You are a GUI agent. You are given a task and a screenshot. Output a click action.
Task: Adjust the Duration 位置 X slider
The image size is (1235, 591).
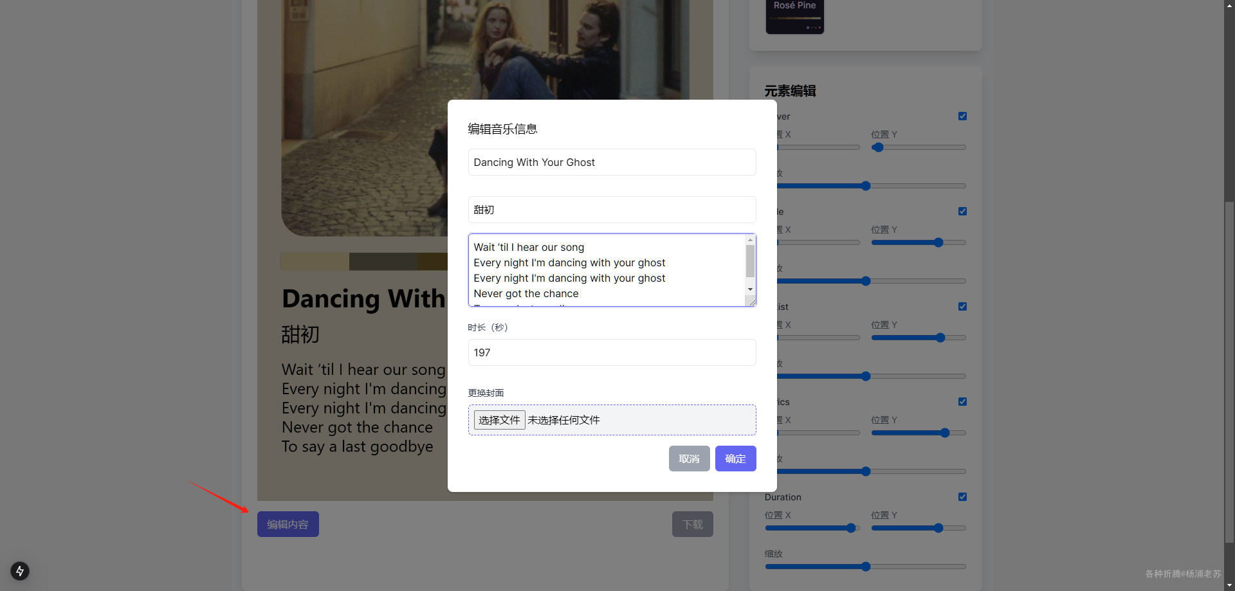(812, 528)
